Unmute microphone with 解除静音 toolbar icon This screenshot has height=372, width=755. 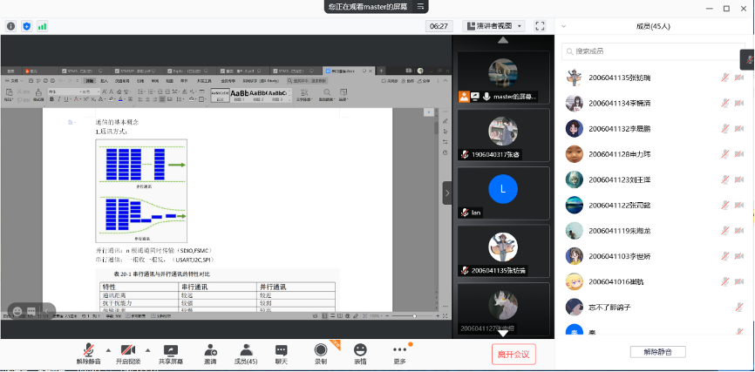(88, 349)
